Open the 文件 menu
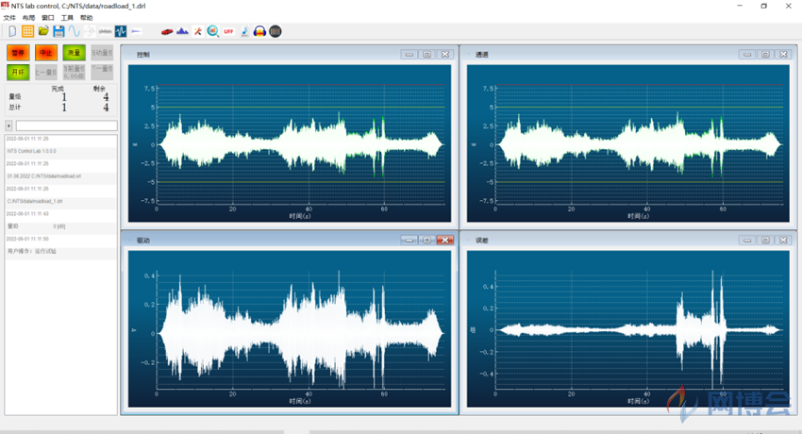This screenshot has width=802, height=434. (9, 17)
